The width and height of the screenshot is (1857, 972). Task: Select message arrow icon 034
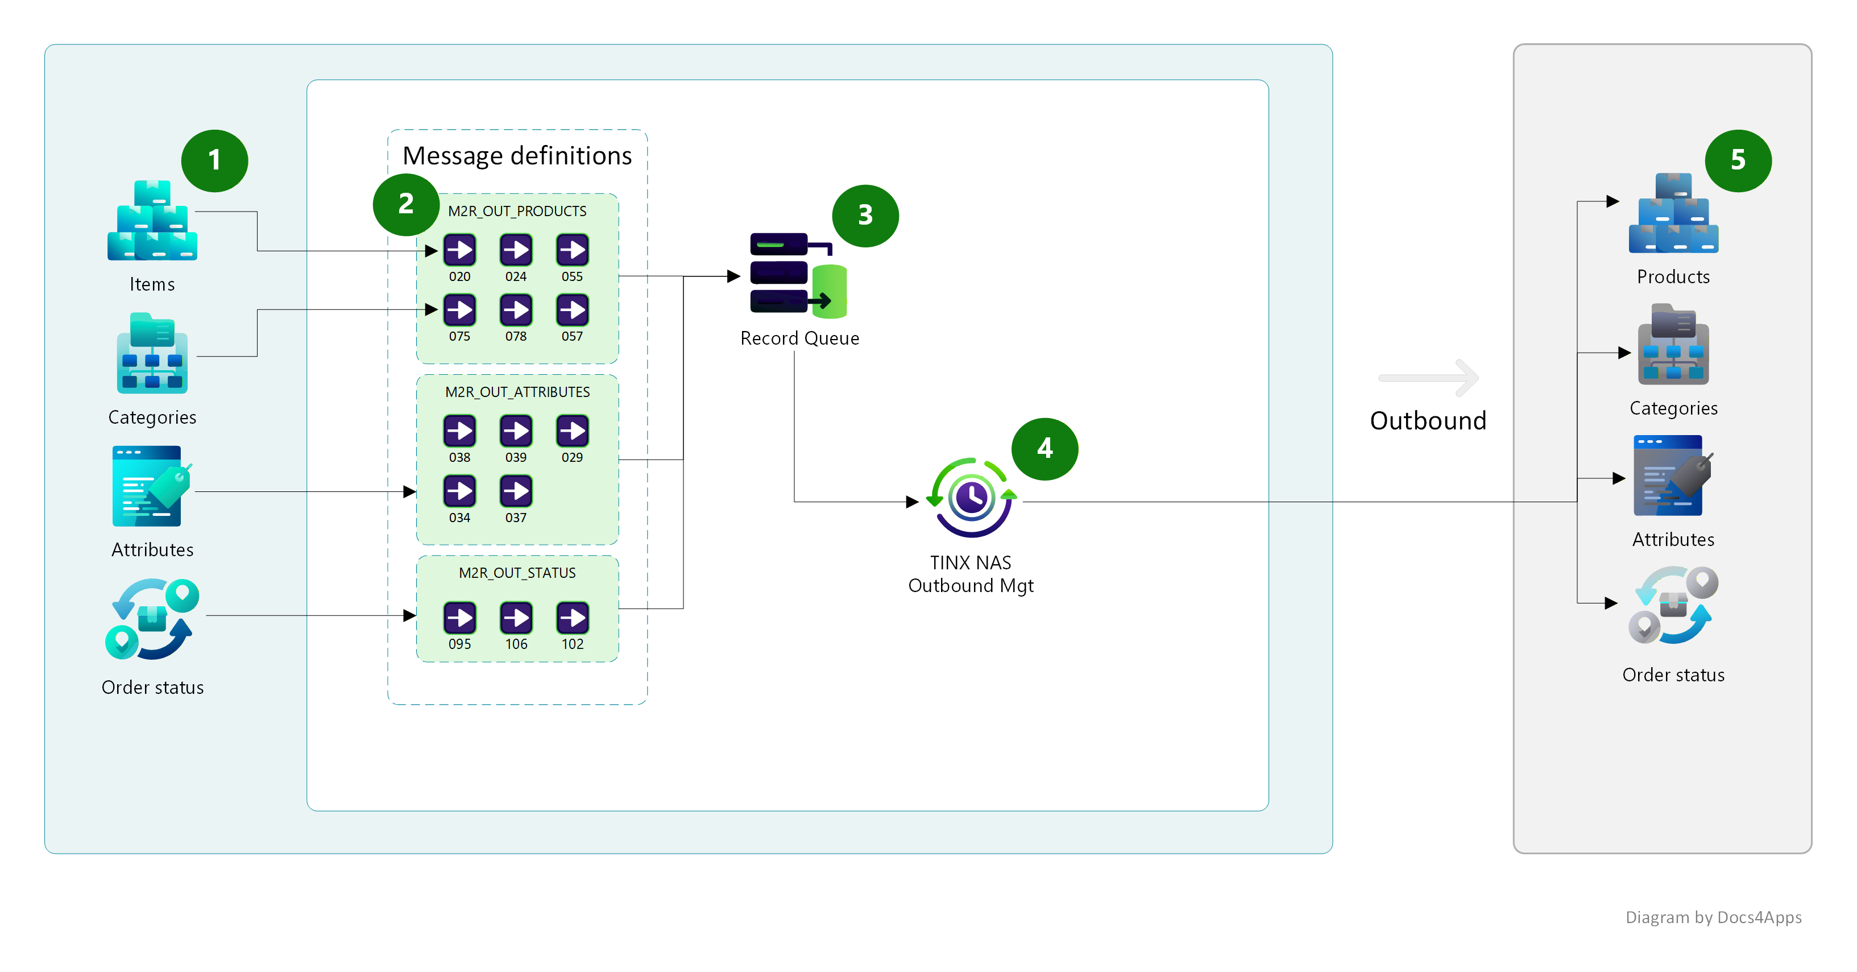point(459,491)
